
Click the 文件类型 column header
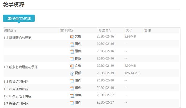[66, 30]
